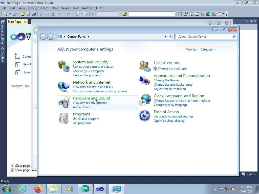Click the Hardware and Sound printer icon
259x194 pixels.
coord(64,103)
